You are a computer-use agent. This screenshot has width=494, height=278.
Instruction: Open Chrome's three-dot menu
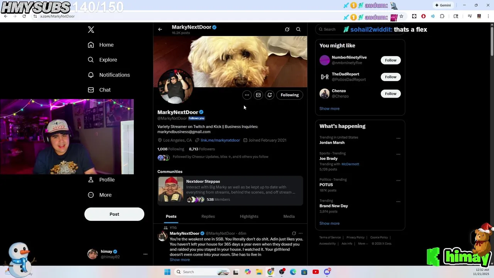coord(489,16)
